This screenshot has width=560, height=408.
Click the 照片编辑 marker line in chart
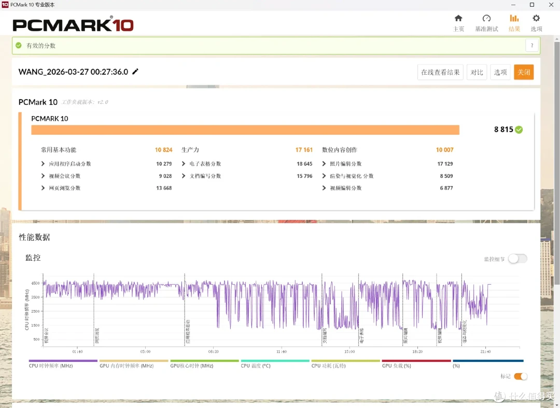(402, 309)
